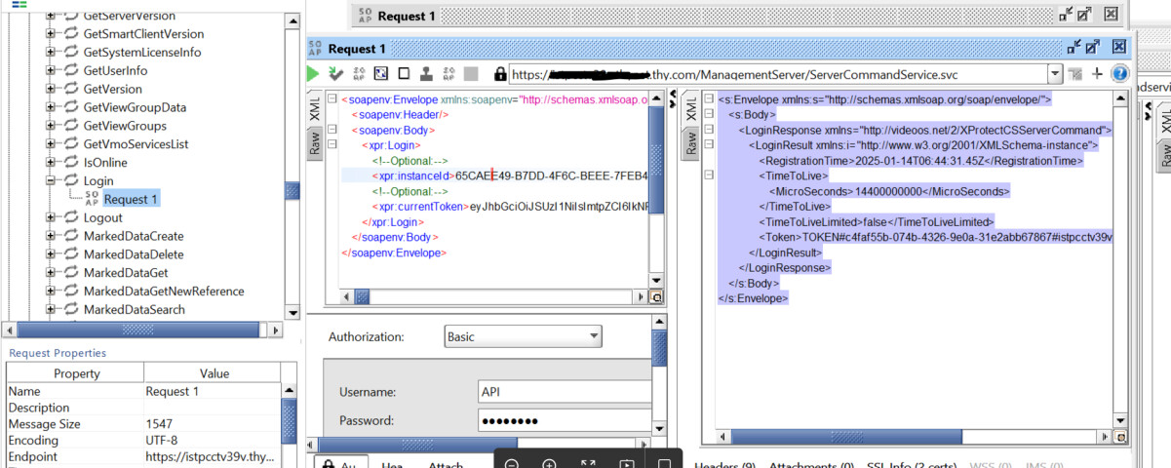
Task: Open the Headers (9) response tab
Action: 725,466
